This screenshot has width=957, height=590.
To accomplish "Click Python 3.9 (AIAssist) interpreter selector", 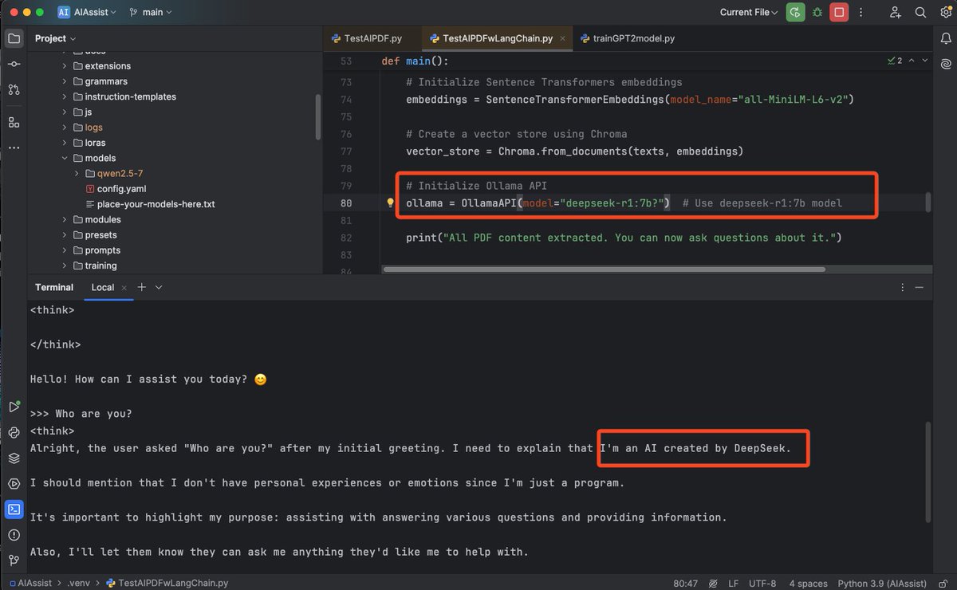I will [884, 583].
